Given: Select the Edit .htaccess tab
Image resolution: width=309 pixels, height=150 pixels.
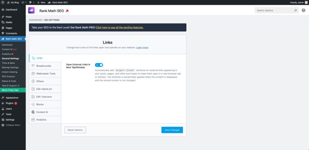Looking at the screenshot, I should pos(45,97).
